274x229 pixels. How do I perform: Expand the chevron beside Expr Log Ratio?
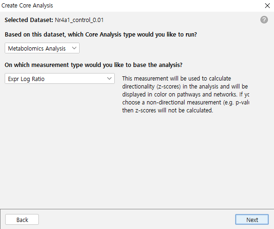click(x=110, y=79)
